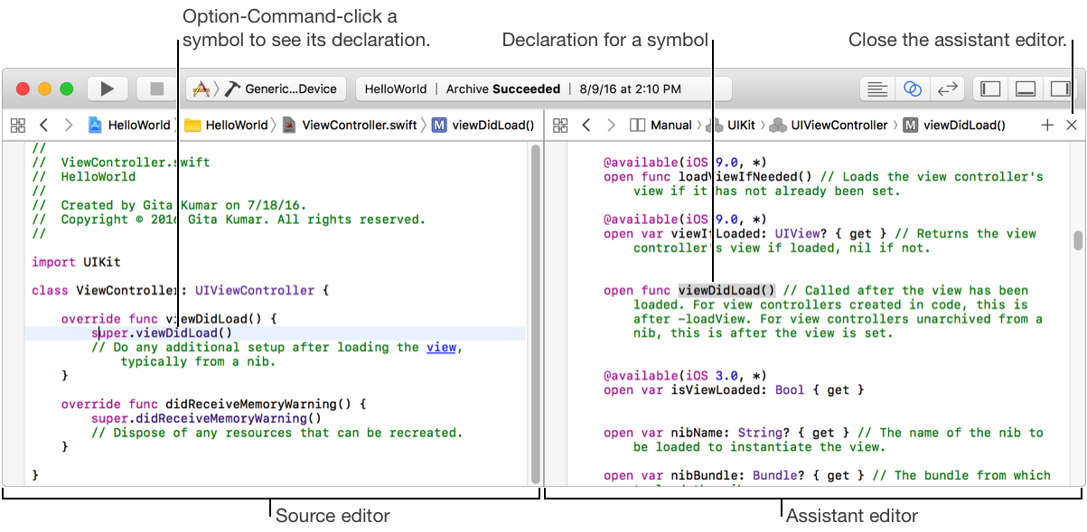Screen dimensions: 1087x532
Task: Add another assistant editor with the plus button
Action: pos(1047,126)
